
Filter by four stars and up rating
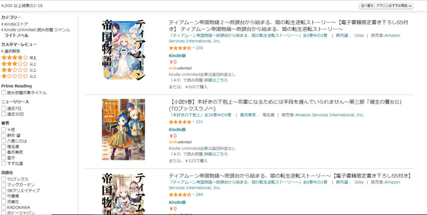pyautogui.click(x=18, y=57)
